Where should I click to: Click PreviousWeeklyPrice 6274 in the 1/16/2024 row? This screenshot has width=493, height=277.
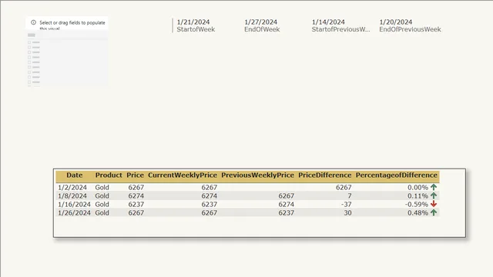click(286, 205)
